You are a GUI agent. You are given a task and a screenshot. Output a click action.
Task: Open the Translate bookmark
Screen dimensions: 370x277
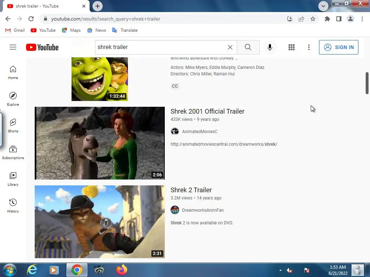[x=125, y=30]
